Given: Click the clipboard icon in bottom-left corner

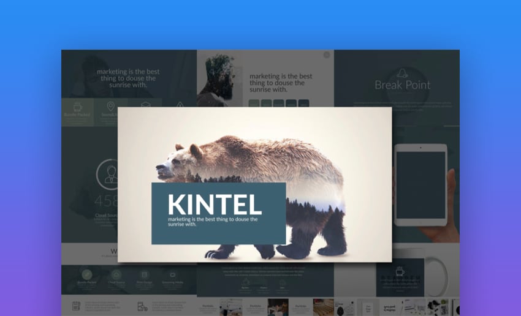Looking at the screenshot, I should pyautogui.click(x=77, y=305).
